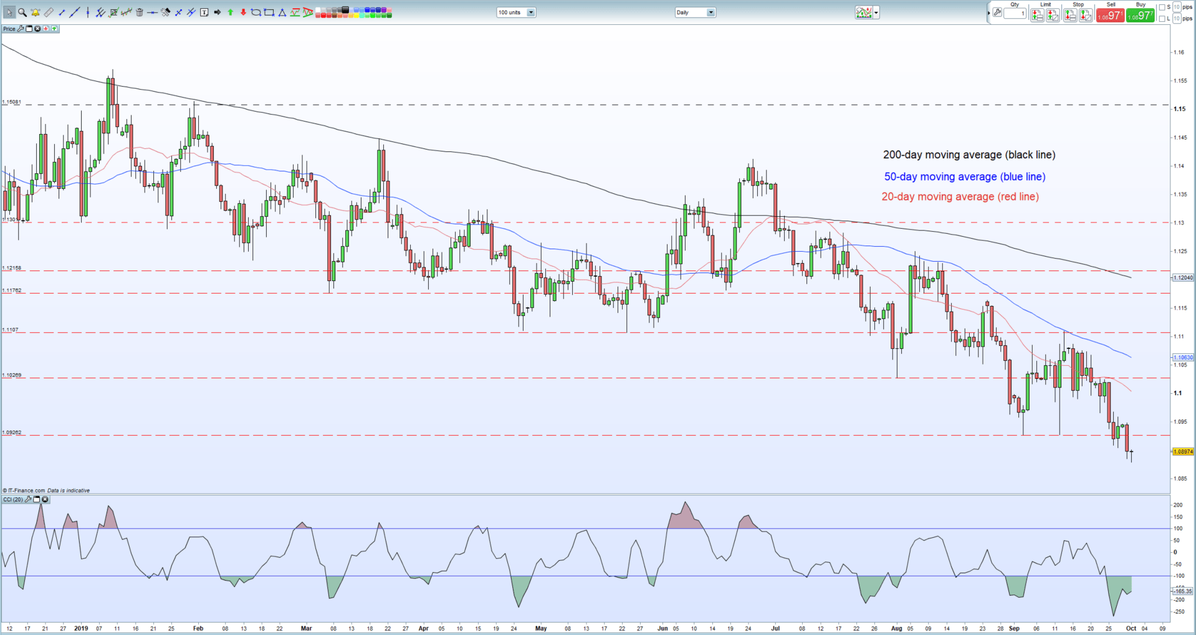The width and height of the screenshot is (1196, 635).
Task: Open the 100 units dropdown
Action: [516, 12]
